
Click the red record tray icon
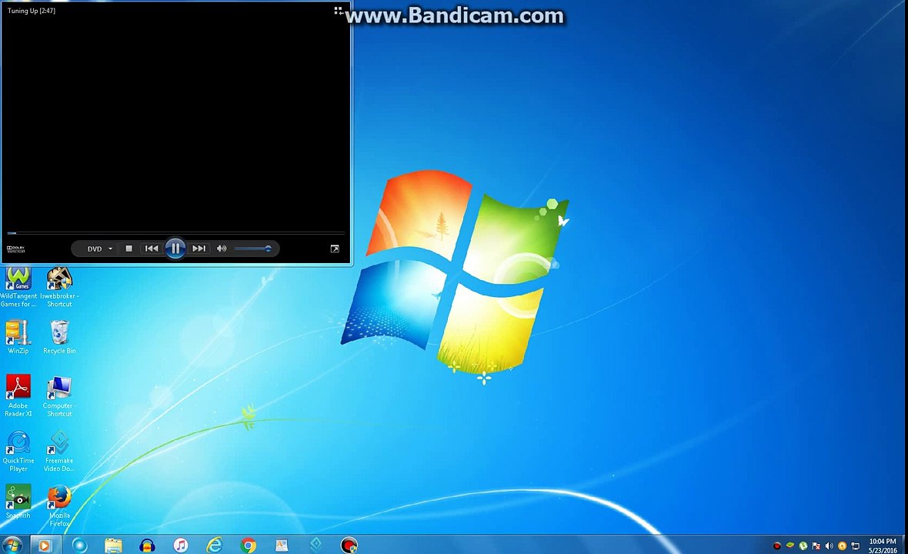pos(777,546)
